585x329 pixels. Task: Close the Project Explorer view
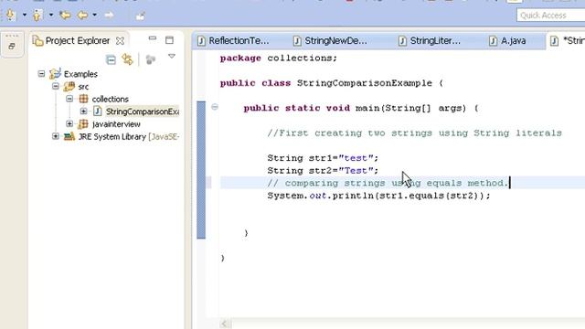[120, 41]
